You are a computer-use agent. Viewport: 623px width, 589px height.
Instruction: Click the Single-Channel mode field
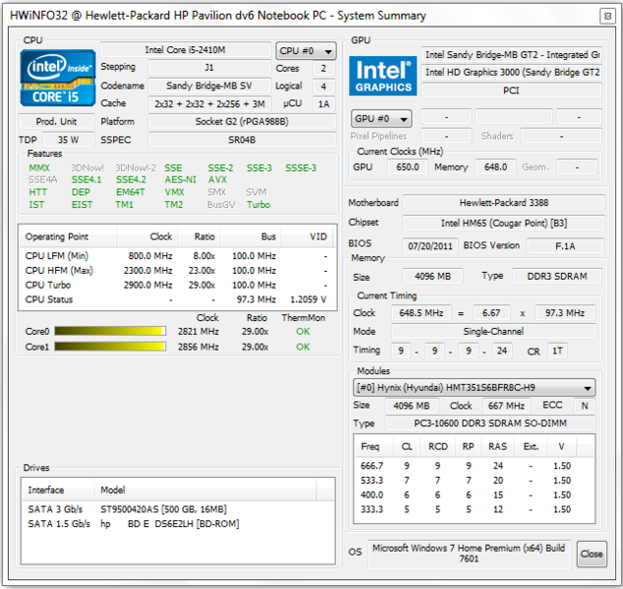(493, 332)
